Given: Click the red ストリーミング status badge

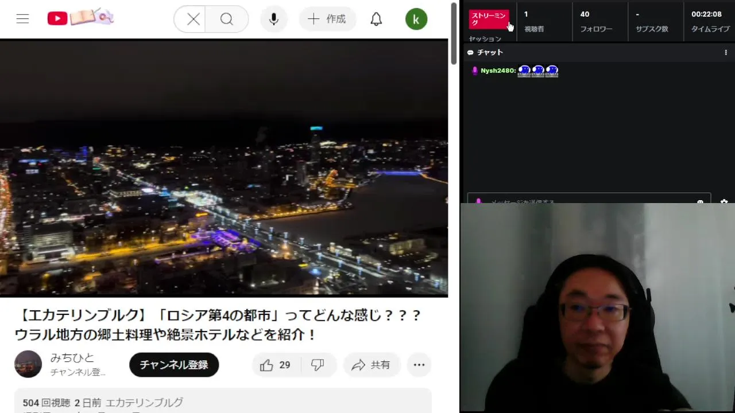Looking at the screenshot, I should [x=489, y=19].
